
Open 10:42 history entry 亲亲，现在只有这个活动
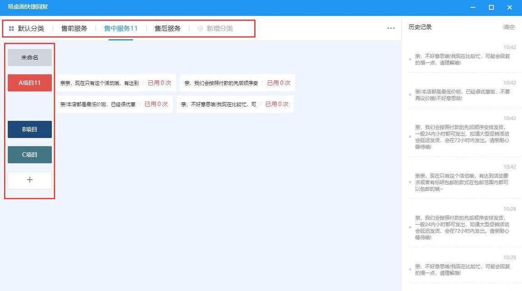[462, 182]
